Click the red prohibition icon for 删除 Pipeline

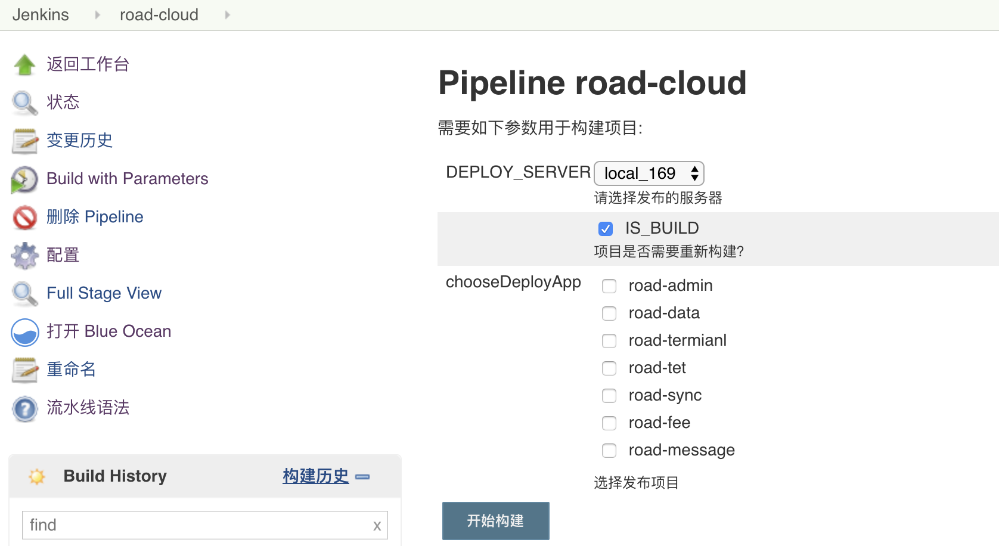click(25, 218)
